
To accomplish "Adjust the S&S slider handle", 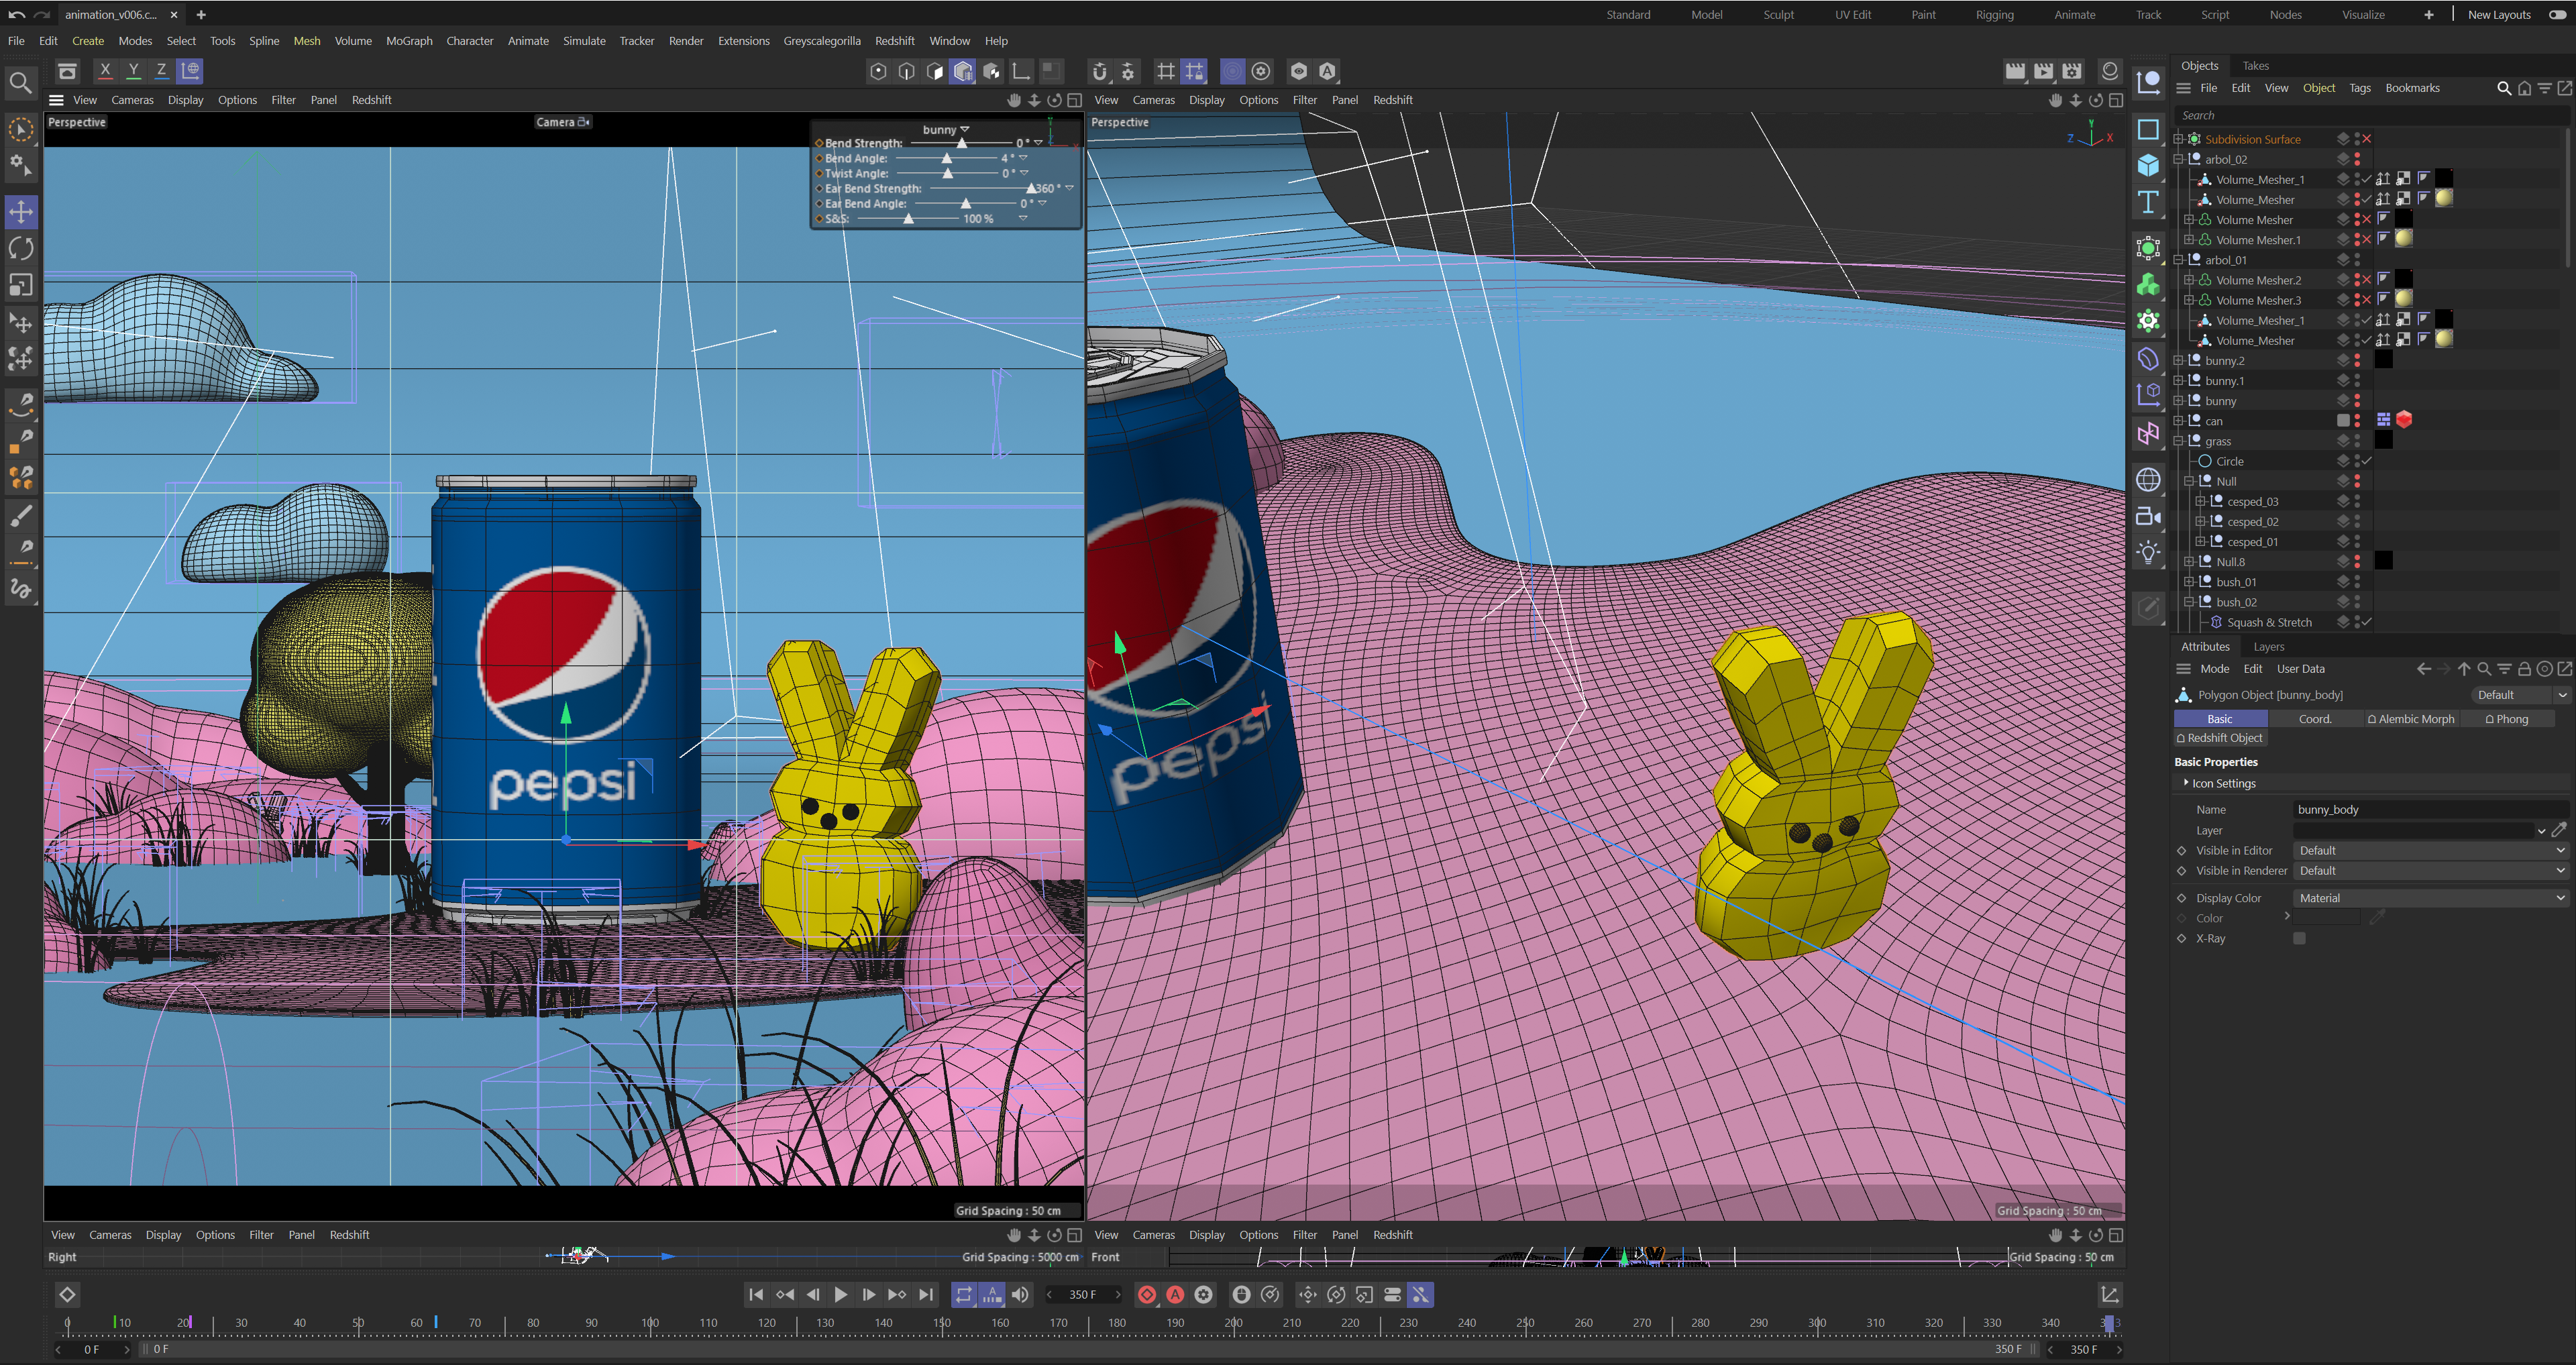I will (x=908, y=218).
